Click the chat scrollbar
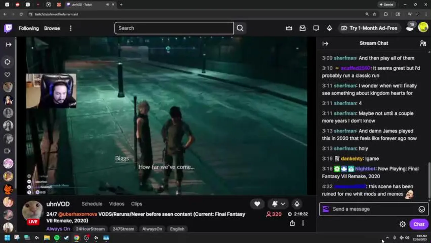 429,181
